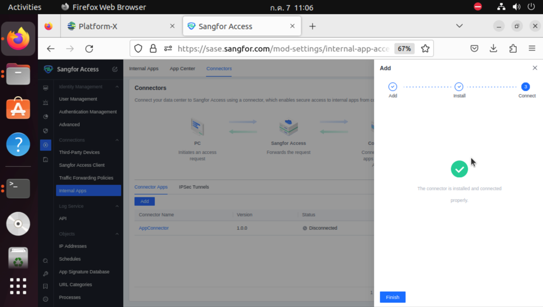The height and width of the screenshot is (307, 543).
Task: Click the green success checkmark icon
Action: click(x=459, y=169)
